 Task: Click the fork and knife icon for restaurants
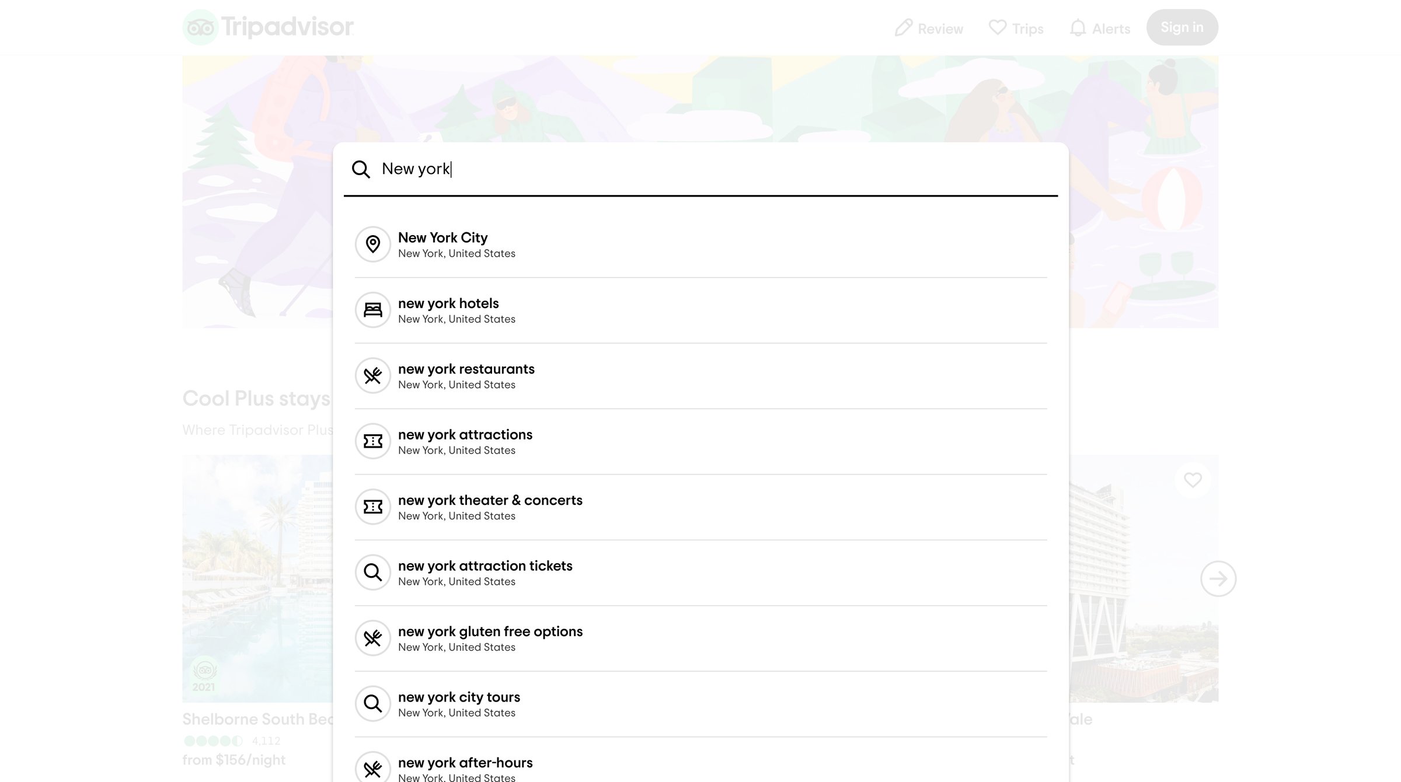372,376
